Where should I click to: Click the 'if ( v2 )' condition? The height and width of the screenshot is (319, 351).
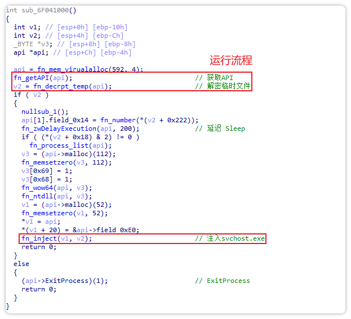pos(31,95)
